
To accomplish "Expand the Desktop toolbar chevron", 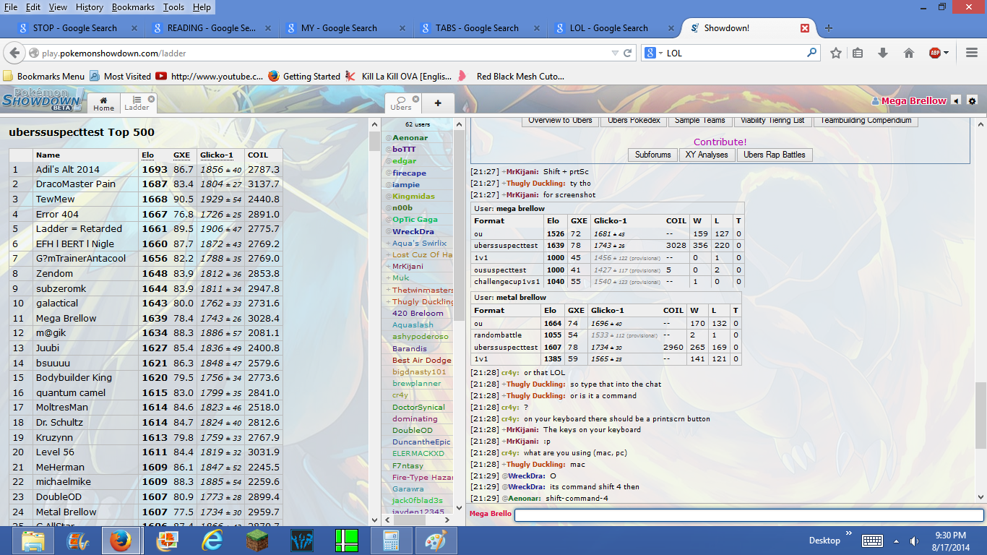I will (848, 535).
